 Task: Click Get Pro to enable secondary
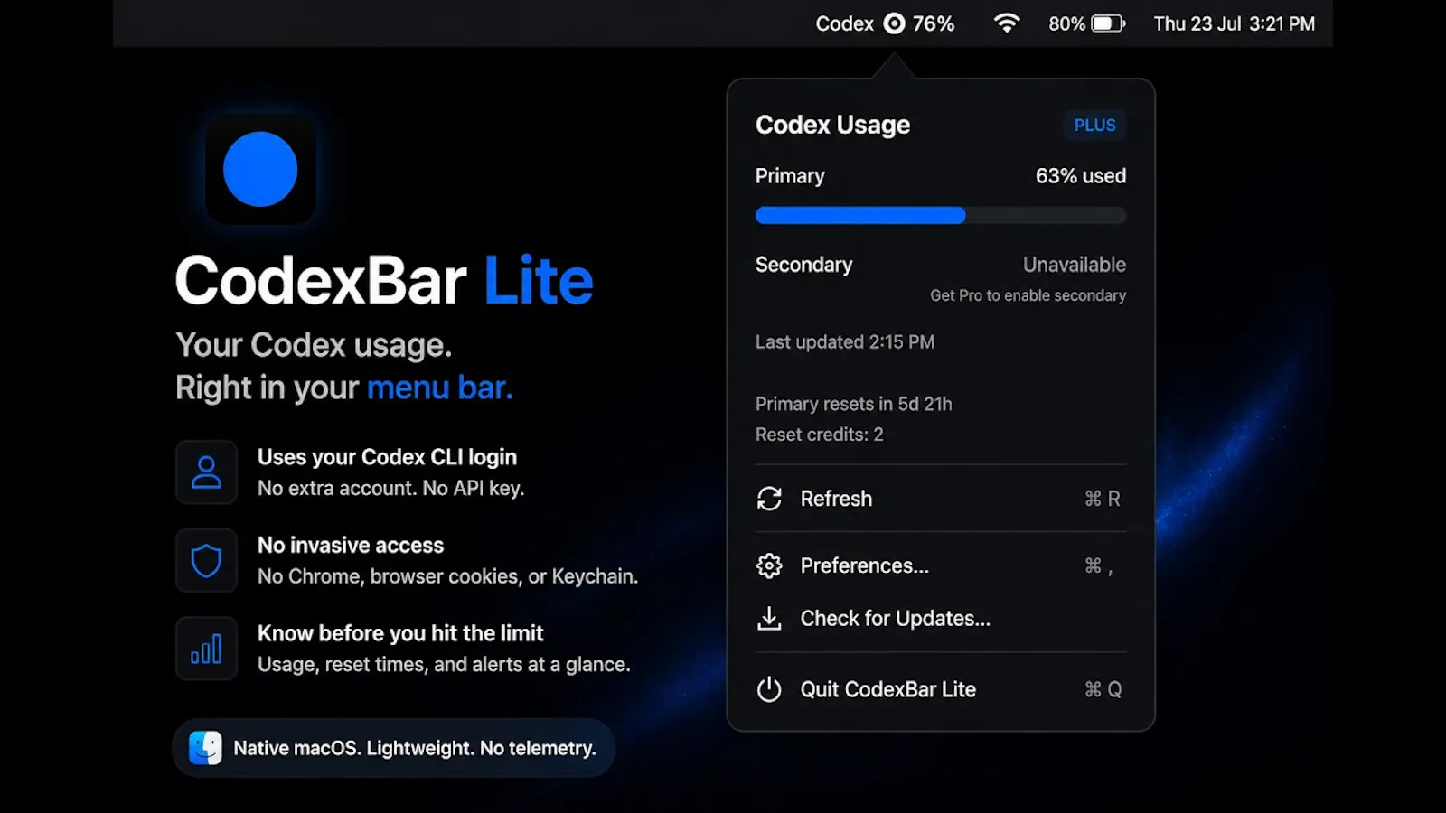pos(1028,295)
